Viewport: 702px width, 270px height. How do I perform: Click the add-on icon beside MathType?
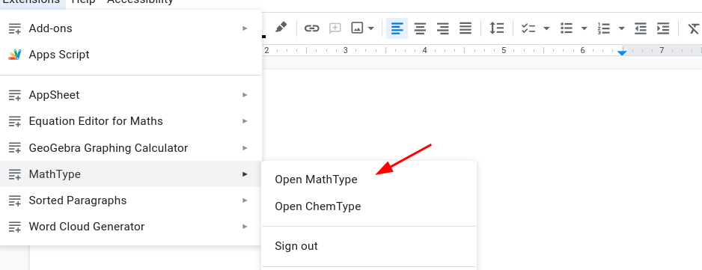(15, 174)
